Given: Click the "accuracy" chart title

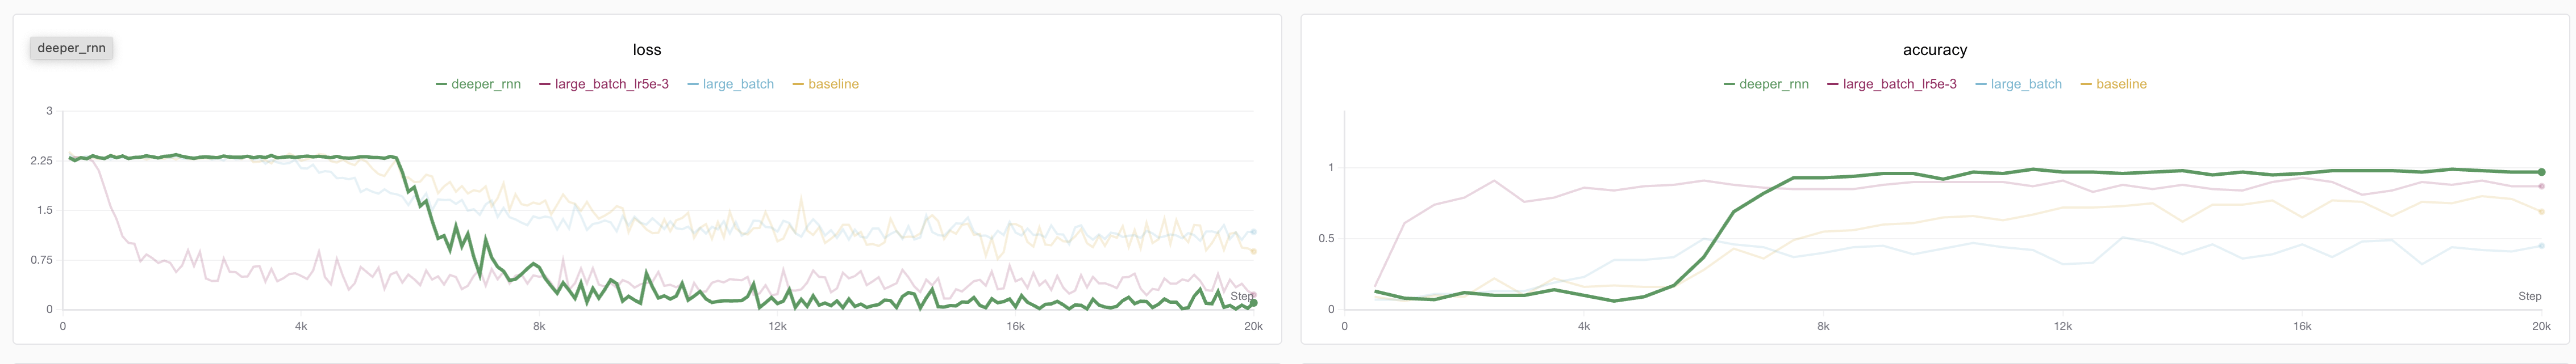Looking at the screenshot, I should 1934,50.
